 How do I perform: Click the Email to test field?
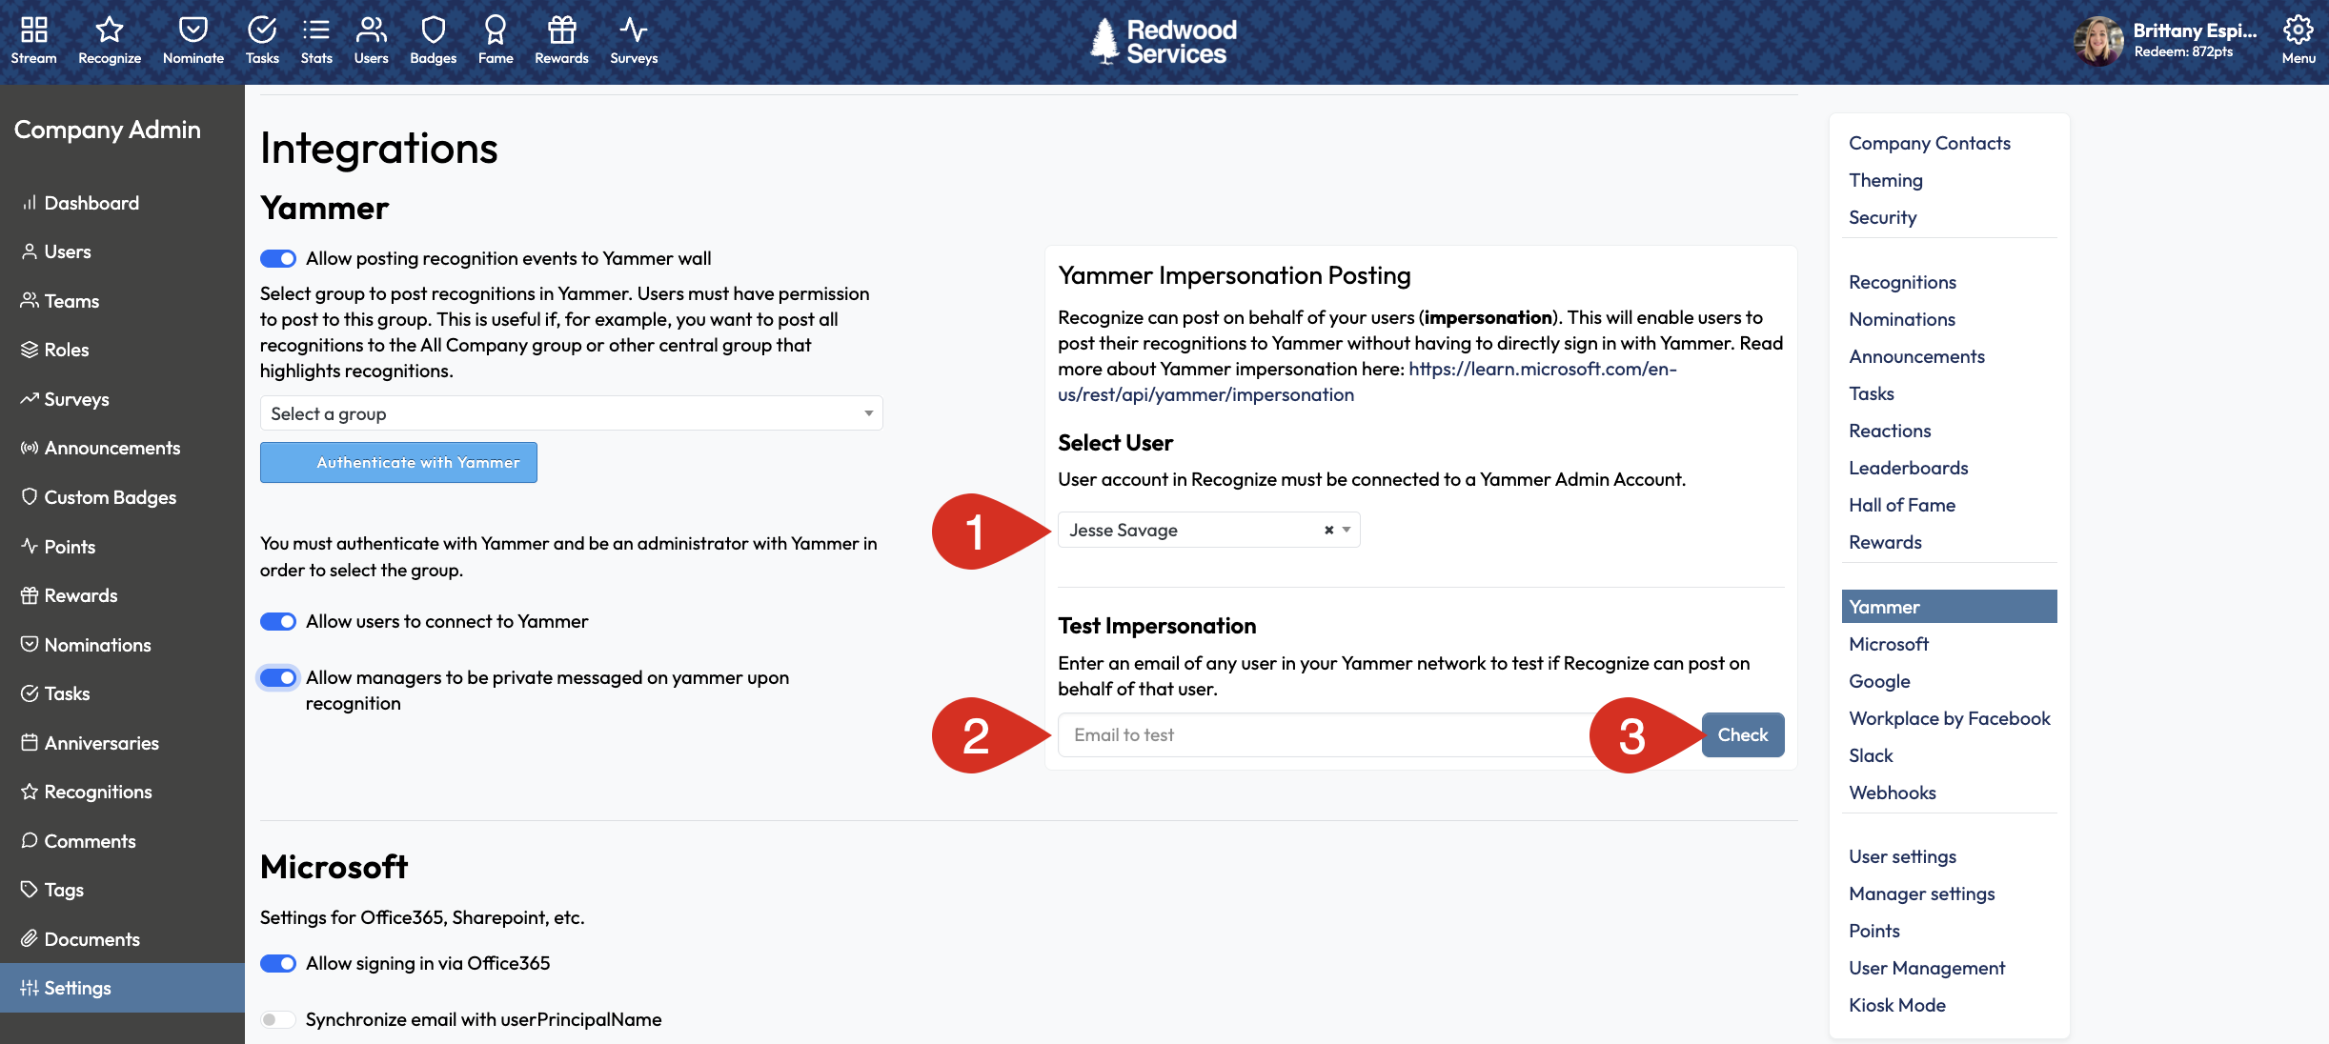point(1380,735)
